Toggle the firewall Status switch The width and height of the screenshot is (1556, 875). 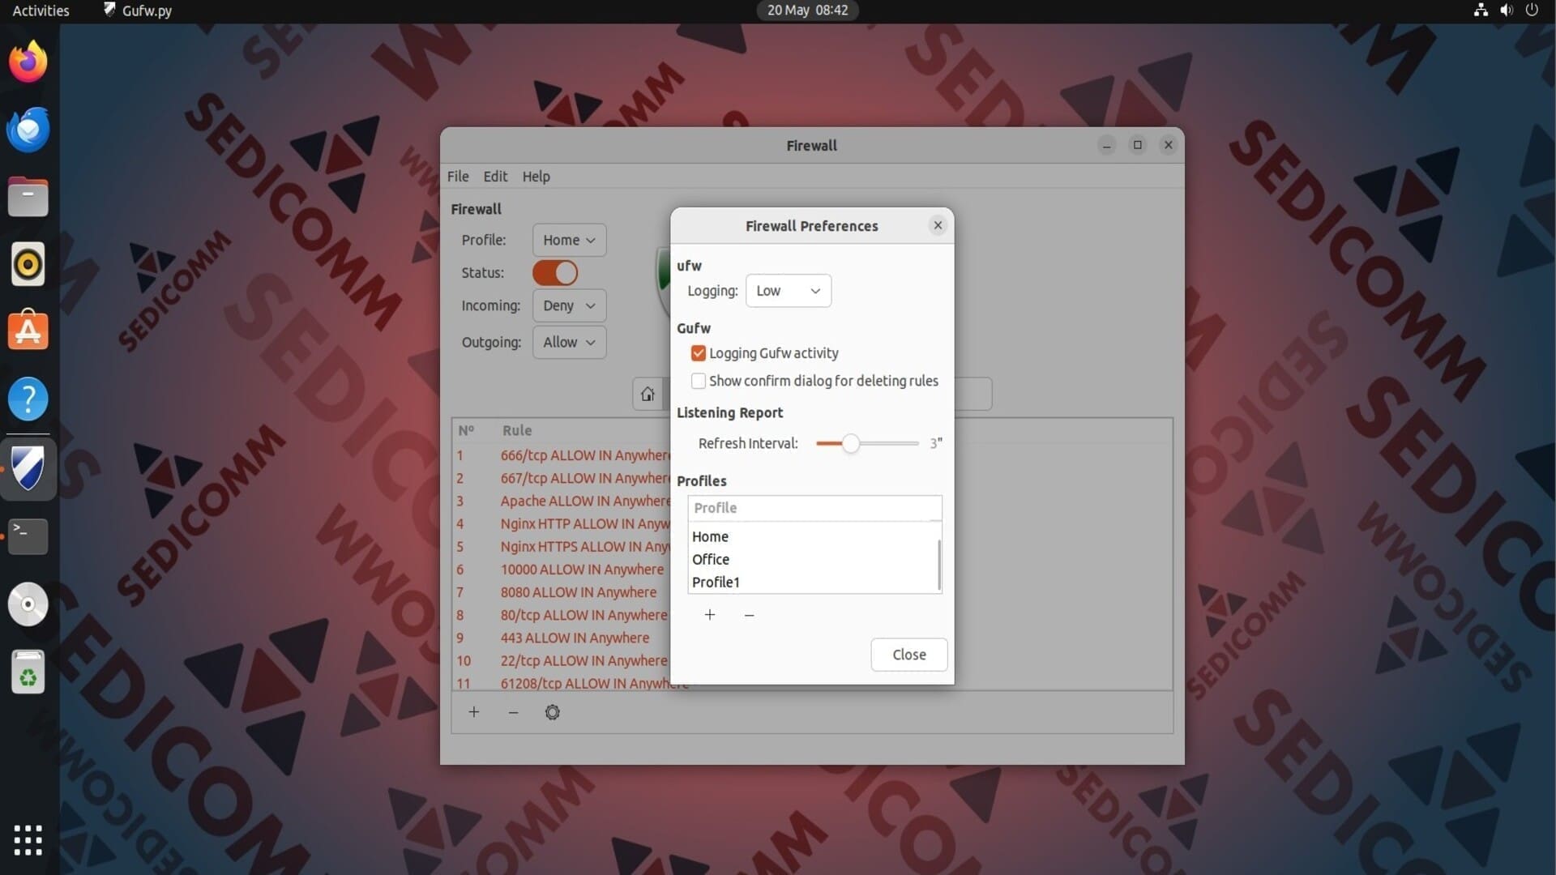pos(555,273)
